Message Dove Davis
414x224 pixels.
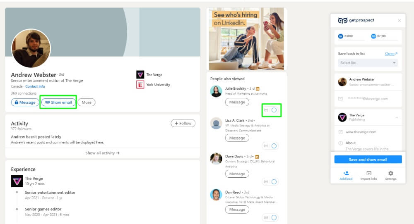pyautogui.click(x=237, y=174)
